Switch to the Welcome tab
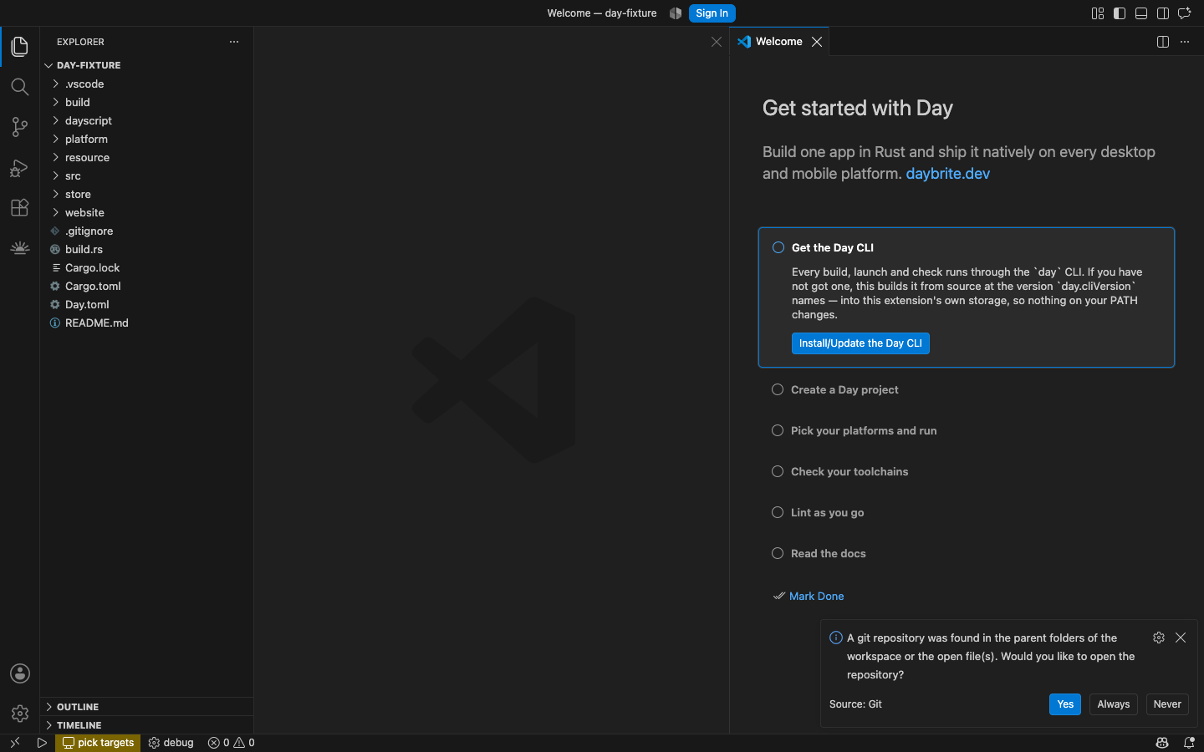1204x752 pixels. [x=779, y=42]
